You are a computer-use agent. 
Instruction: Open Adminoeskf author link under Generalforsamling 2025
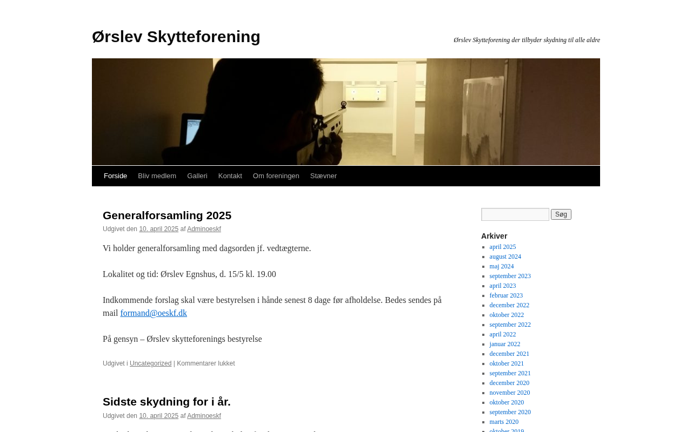click(x=204, y=229)
